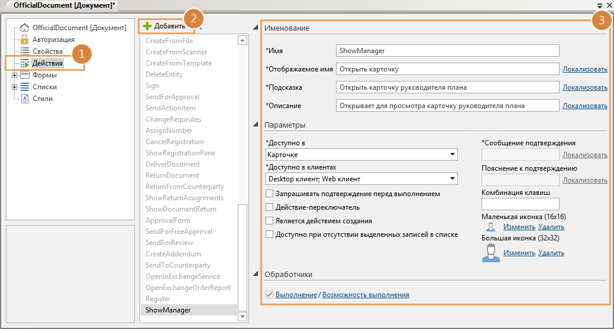Image resolution: width=614 pixels, height=329 pixels.
Task: Click Локализовать next to Подсказка field
Action: coord(584,87)
